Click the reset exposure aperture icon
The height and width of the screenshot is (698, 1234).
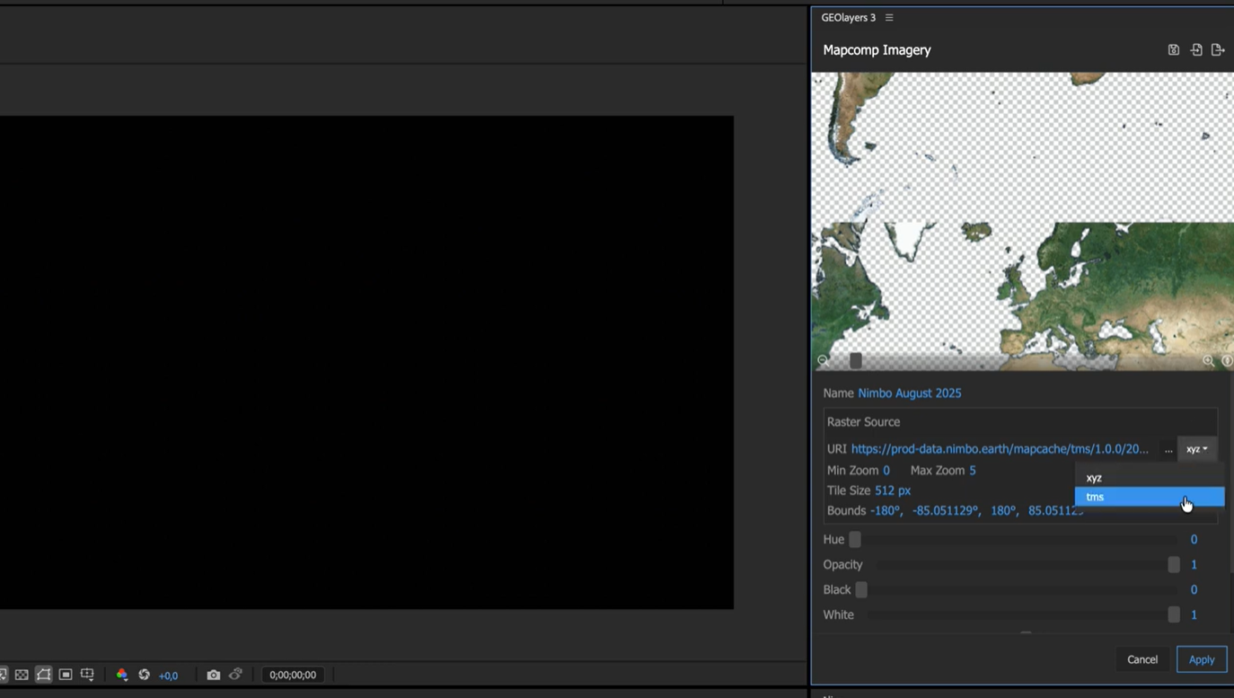pyautogui.click(x=144, y=675)
